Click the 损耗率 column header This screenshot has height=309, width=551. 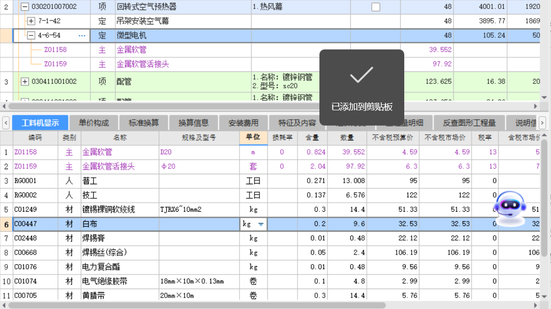(x=282, y=138)
